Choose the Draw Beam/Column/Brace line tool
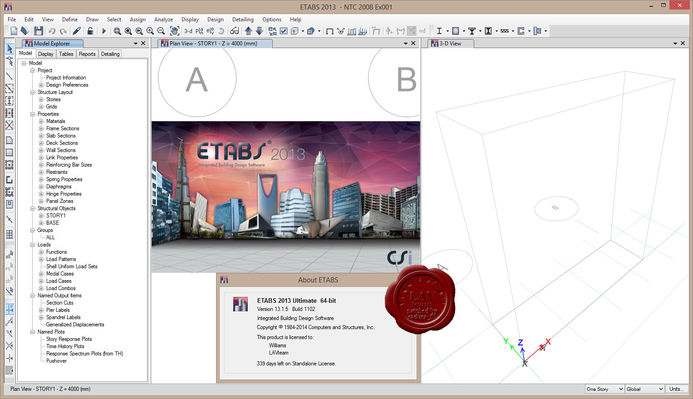 click(x=9, y=76)
